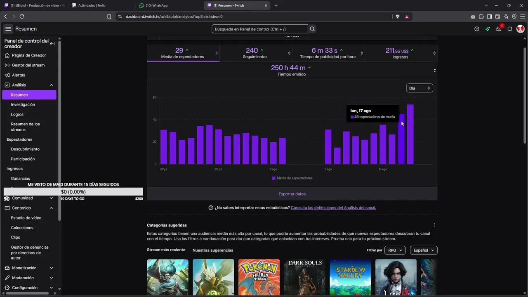The image size is (528, 297).
Task: Close the Resumen - Twitch tab
Action: (x=266, y=5)
